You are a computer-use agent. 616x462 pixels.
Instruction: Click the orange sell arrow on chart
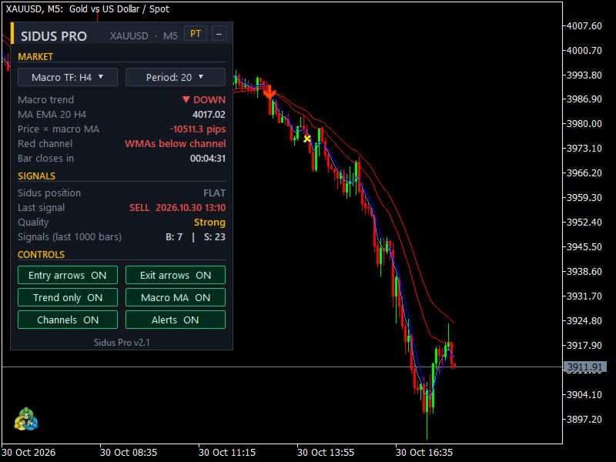pyautogui.click(x=269, y=93)
